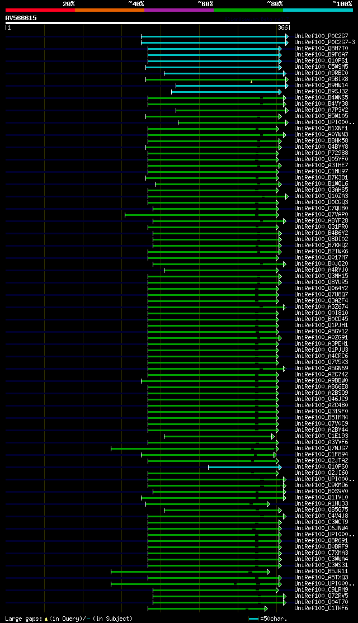
Task: Select the UniRef100_A5GN69 label
Action: [x=322, y=369]
